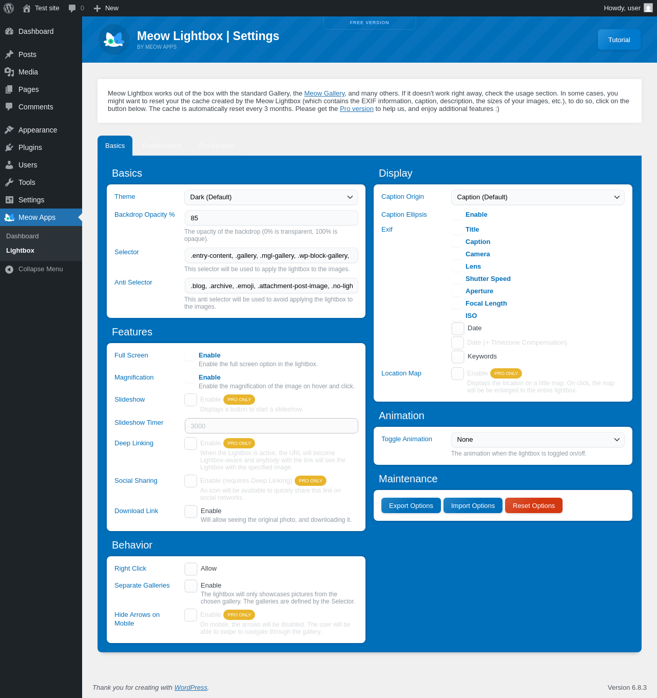Click the PRO ONLY badge beside Slideshow

tap(239, 400)
